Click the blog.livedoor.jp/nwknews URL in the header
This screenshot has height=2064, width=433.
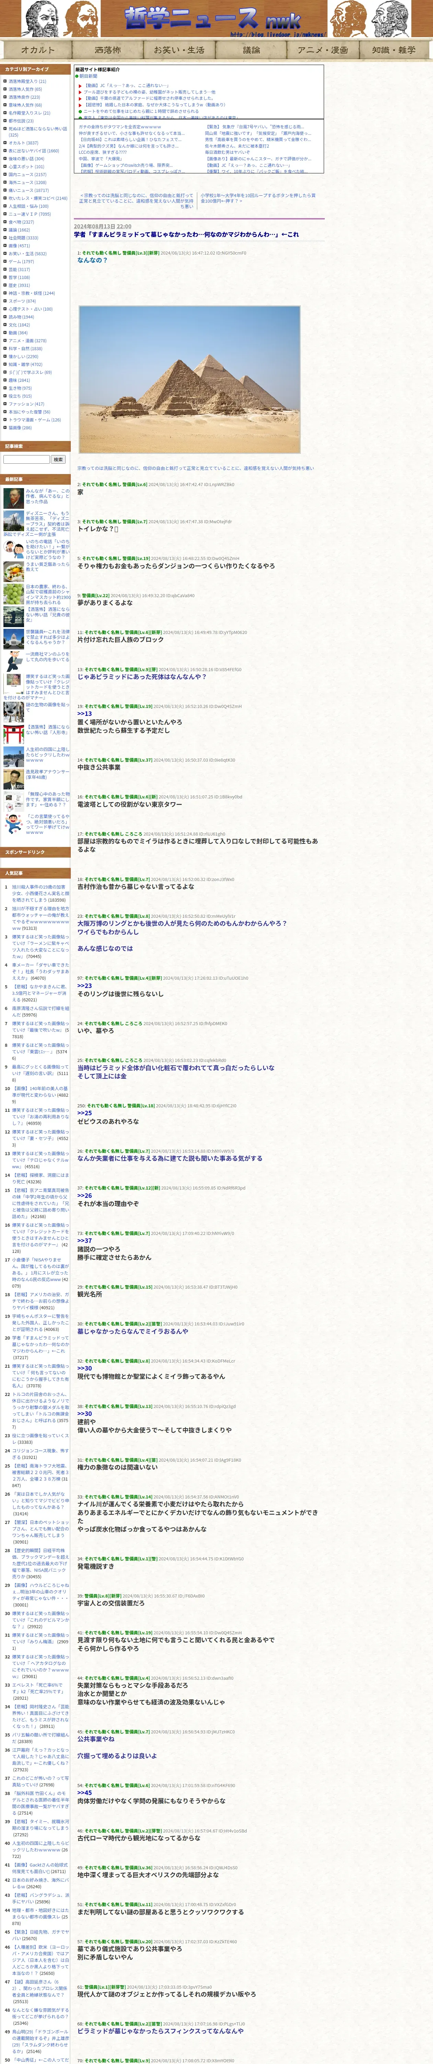point(278,34)
